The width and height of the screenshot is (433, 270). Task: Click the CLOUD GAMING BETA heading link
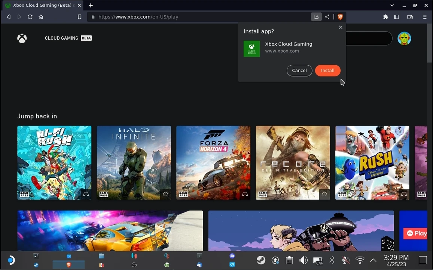[68, 38]
